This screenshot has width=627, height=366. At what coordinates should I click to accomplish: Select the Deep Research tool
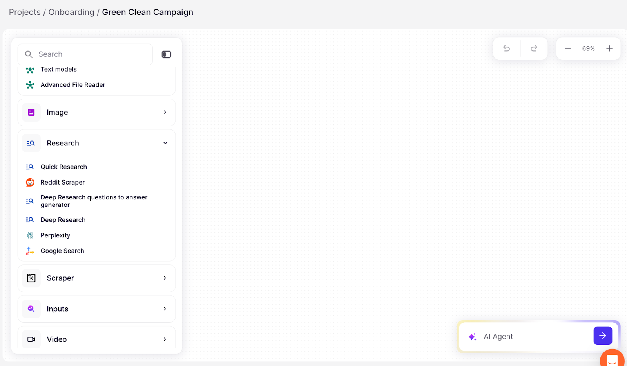(x=63, y=219)
